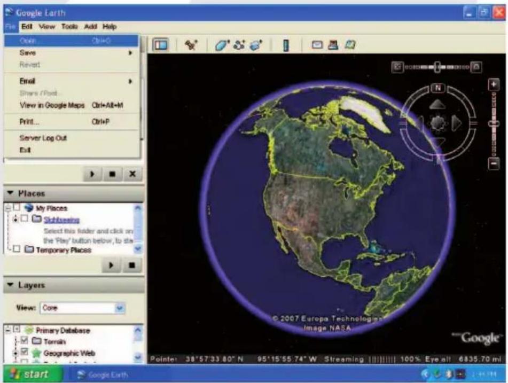
Task: Click the N north button on the compass
Action: click(x=438, y=88)
